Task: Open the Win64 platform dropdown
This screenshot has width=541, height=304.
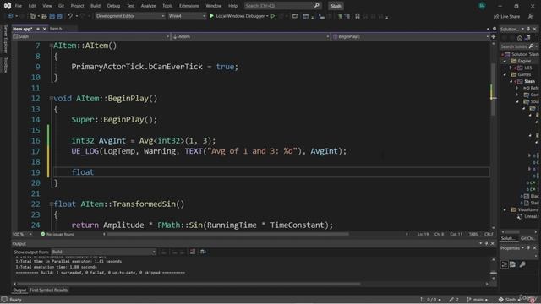Action: pos(187,16)
